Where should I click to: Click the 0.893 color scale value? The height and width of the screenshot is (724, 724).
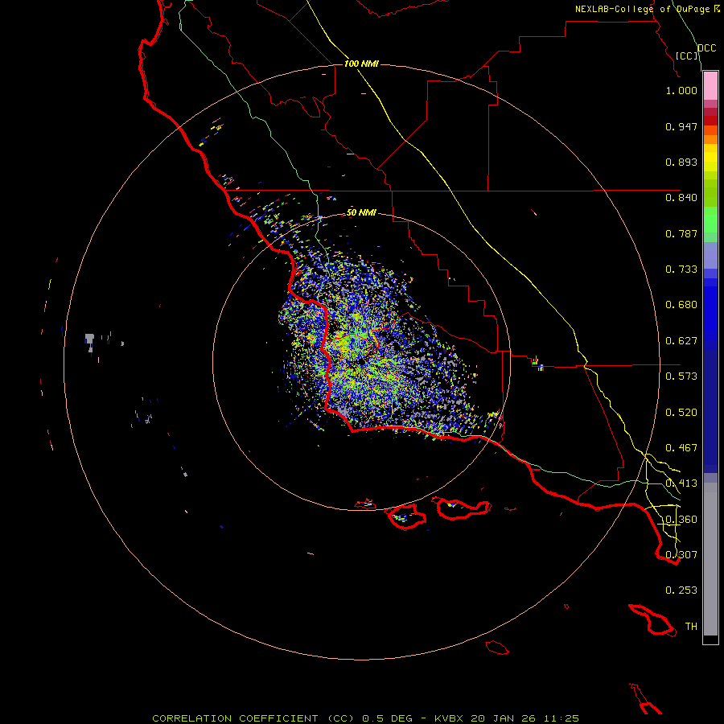click(x=681, y=162)
